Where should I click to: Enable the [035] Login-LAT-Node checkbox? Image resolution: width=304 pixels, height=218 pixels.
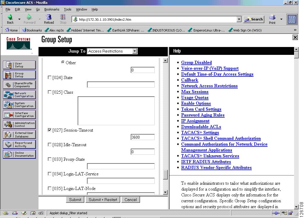[x=50, y=188]
